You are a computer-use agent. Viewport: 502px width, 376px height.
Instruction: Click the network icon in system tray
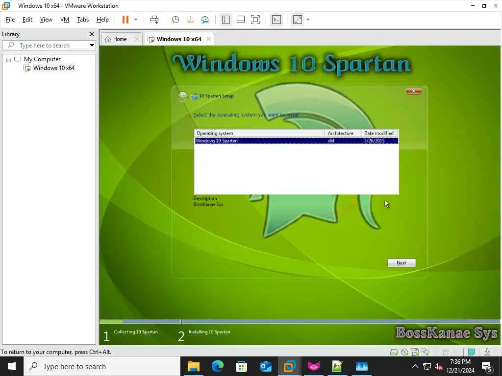coord(427,366)
